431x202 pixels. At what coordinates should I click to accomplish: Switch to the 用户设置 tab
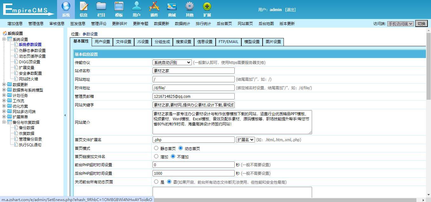(102, 42)
